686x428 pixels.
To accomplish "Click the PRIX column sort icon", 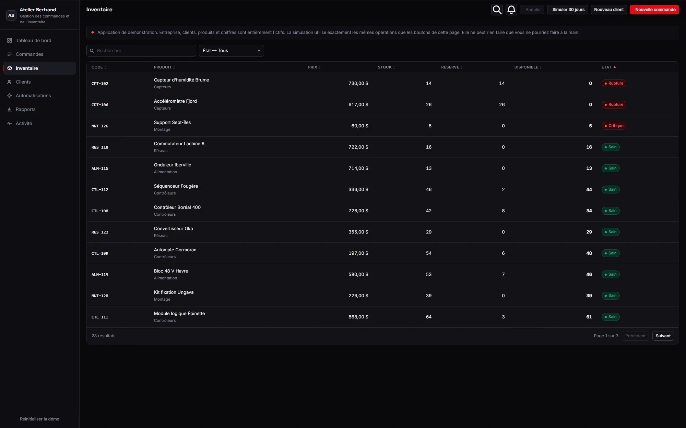I will [320, 67].
